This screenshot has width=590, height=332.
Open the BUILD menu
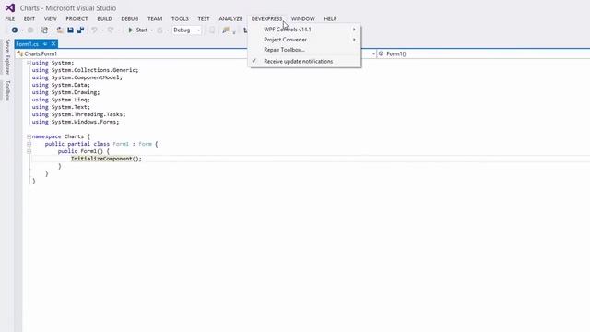pyautogui.click(x=104, y=18)
